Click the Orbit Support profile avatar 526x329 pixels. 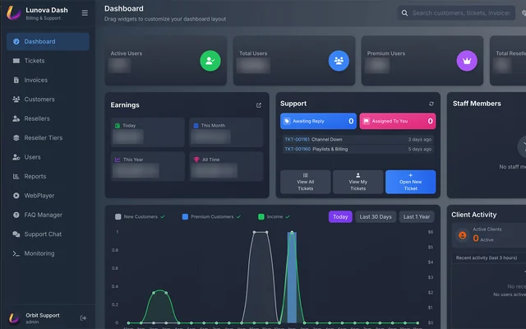[x=14, y=318]
